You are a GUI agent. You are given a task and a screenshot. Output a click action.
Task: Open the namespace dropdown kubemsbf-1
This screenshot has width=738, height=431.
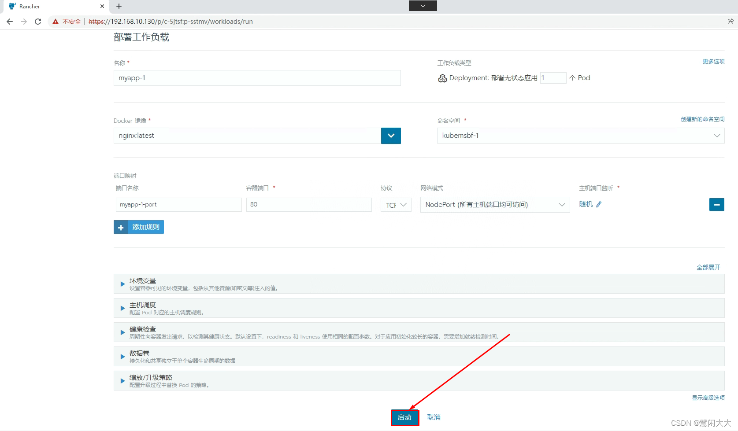coord(581,136)
